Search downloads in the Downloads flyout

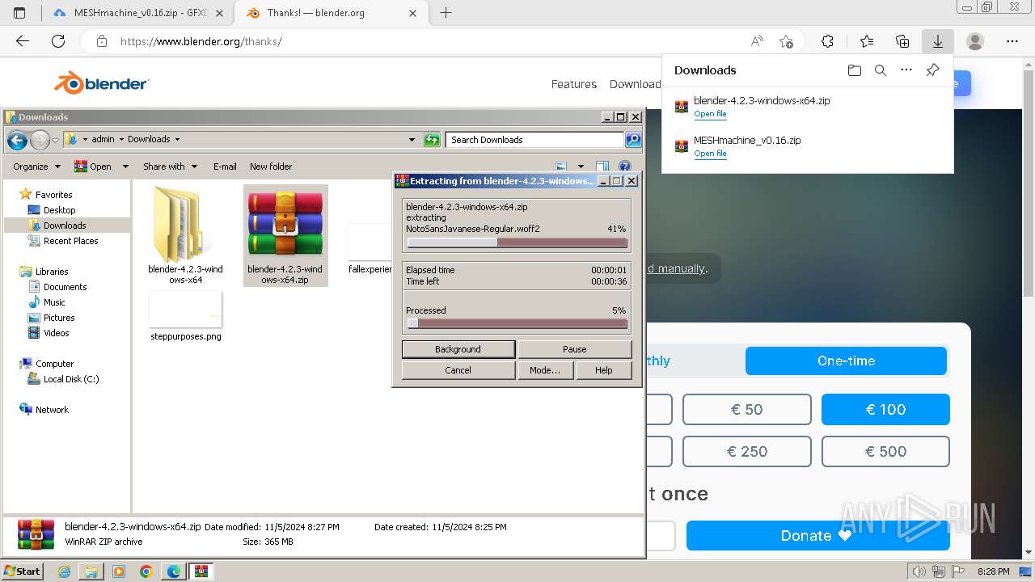pyautogui.click(x=881, y=70)
